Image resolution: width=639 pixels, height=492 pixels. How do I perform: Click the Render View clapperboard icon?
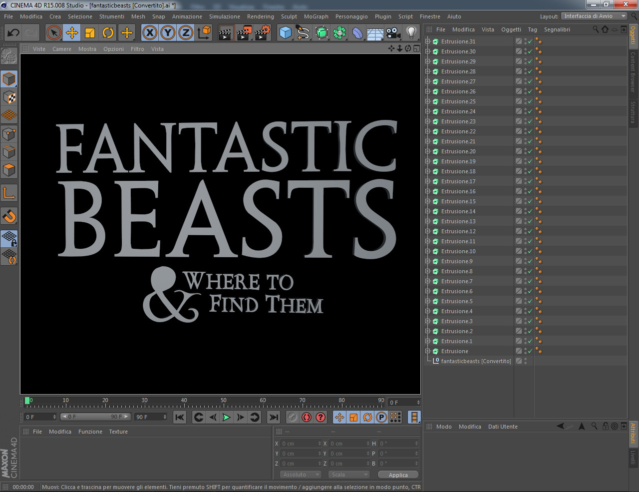click(226, 33)
